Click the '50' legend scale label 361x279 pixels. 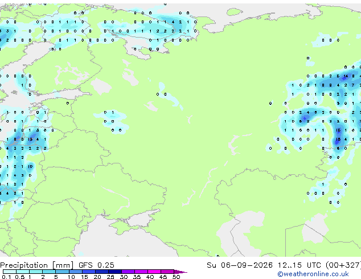click(177, 277)
